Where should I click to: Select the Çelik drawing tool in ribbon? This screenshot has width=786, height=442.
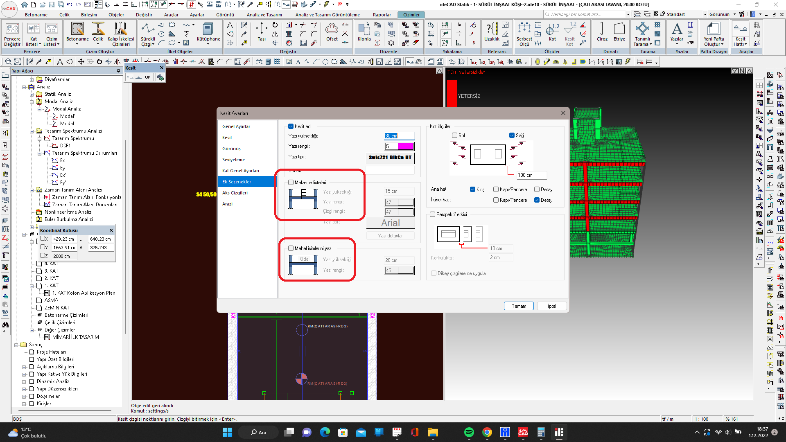point(98,33)
